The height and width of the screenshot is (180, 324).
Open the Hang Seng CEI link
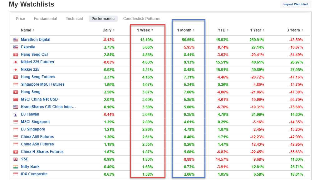click(x=34, y=54)
